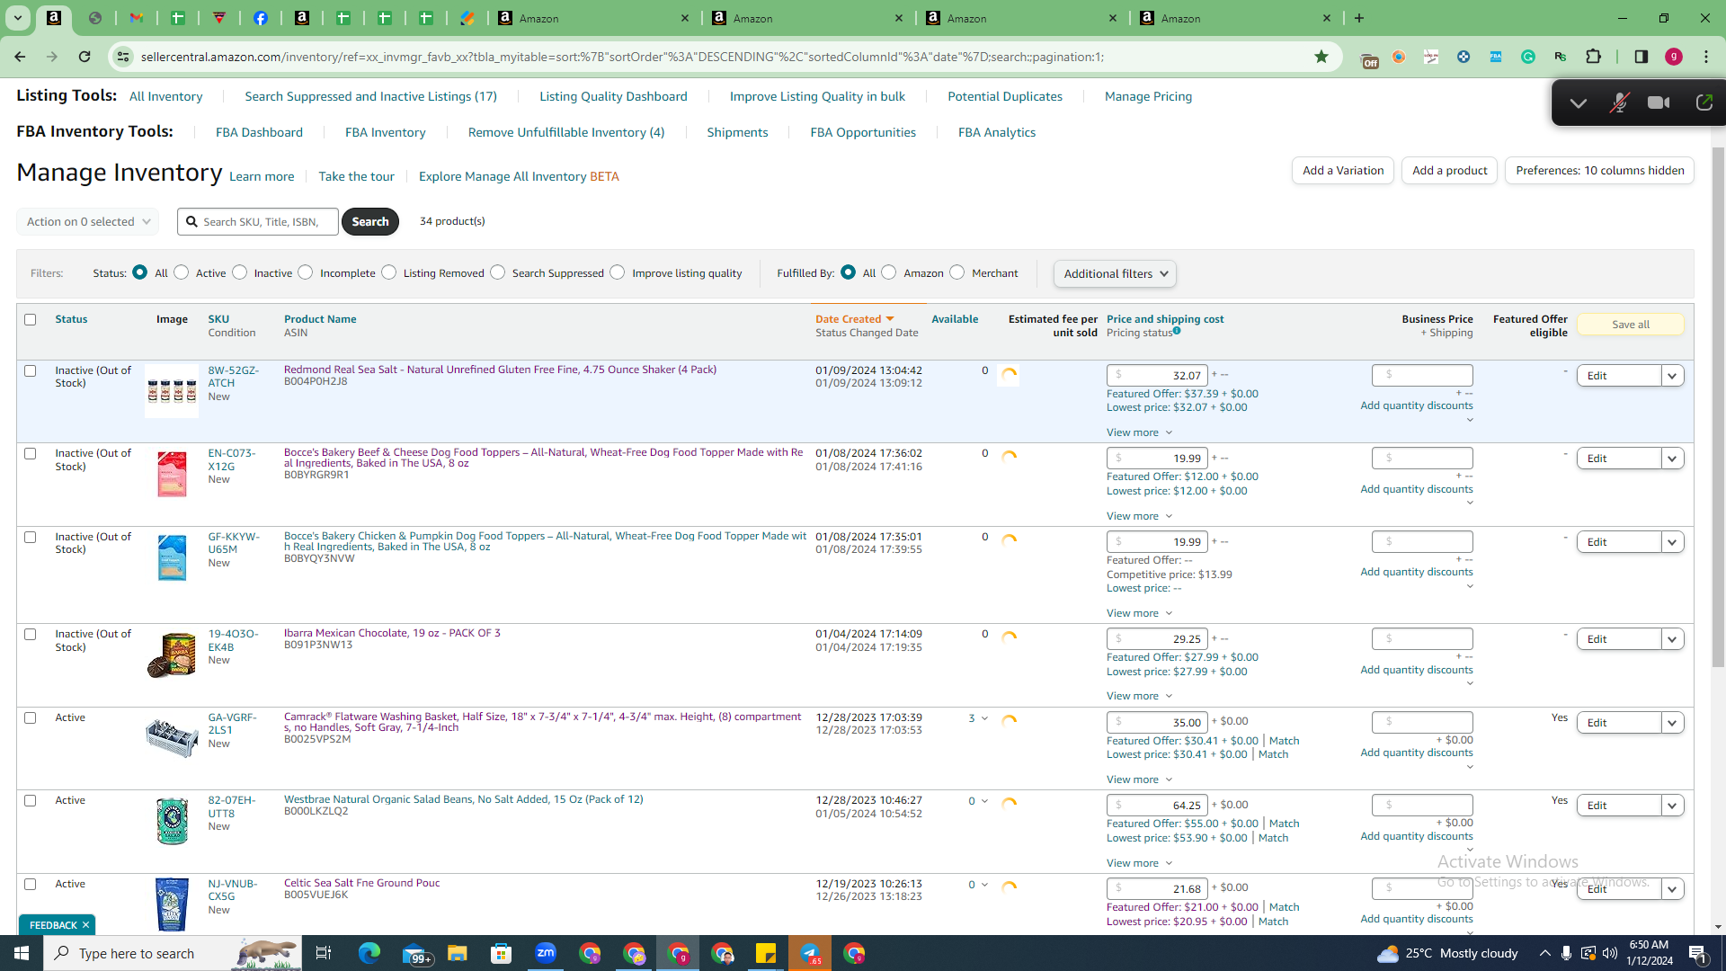The width and height of the screenshot is (1726, 971).
Task: Open a new browser tab
Action: [x=1359, y=18]
